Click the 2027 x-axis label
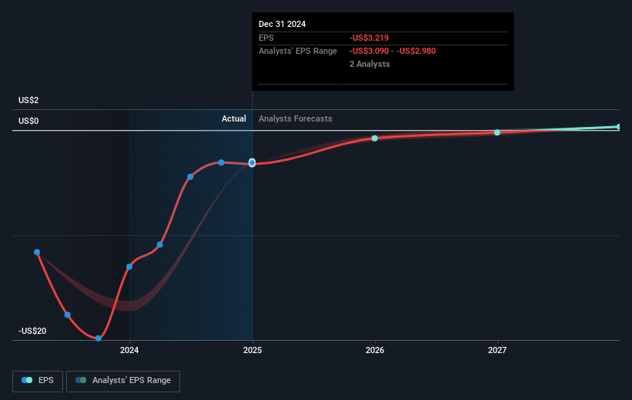 497,350
